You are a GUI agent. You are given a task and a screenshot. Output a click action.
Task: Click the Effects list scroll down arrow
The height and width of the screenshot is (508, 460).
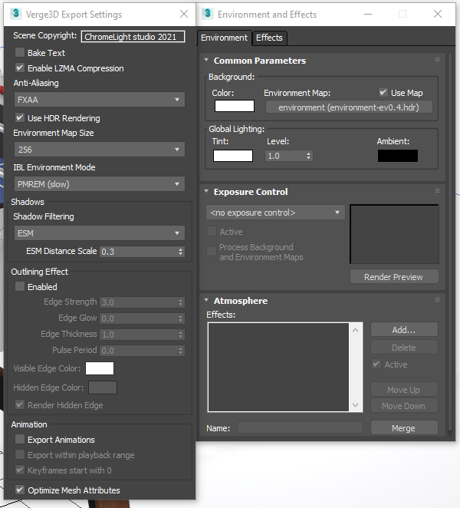coord(356,405)
